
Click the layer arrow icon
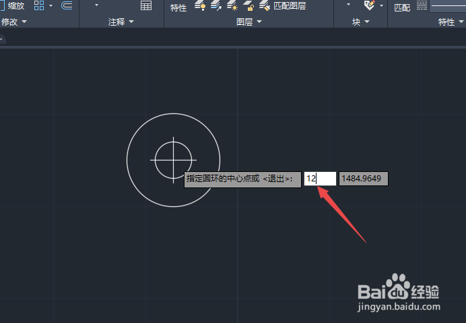pyautogui.click(x=216, y=5)
